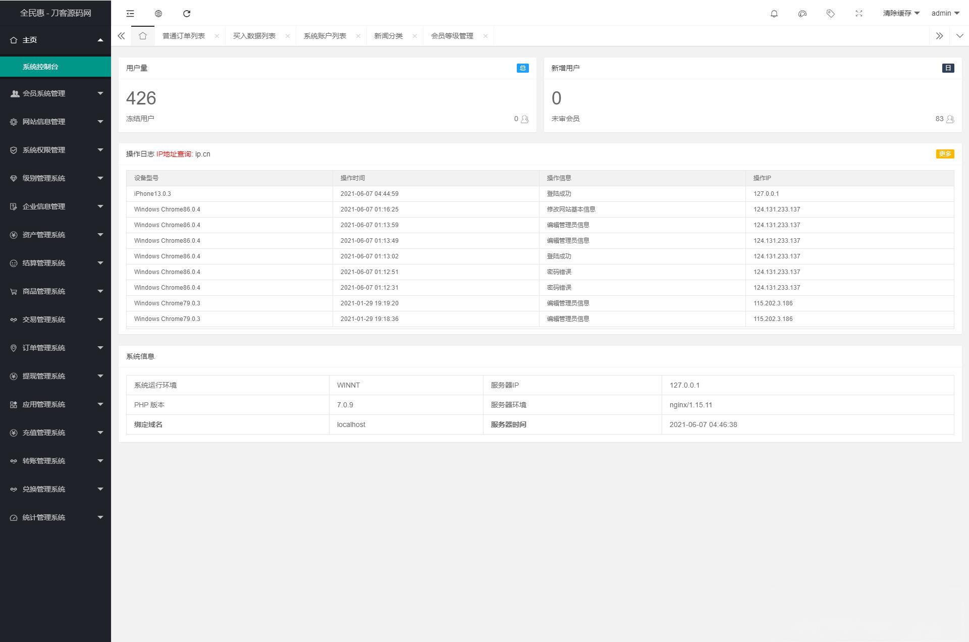Click the nginx/1.15.11 server value

[x=691, y=405]
